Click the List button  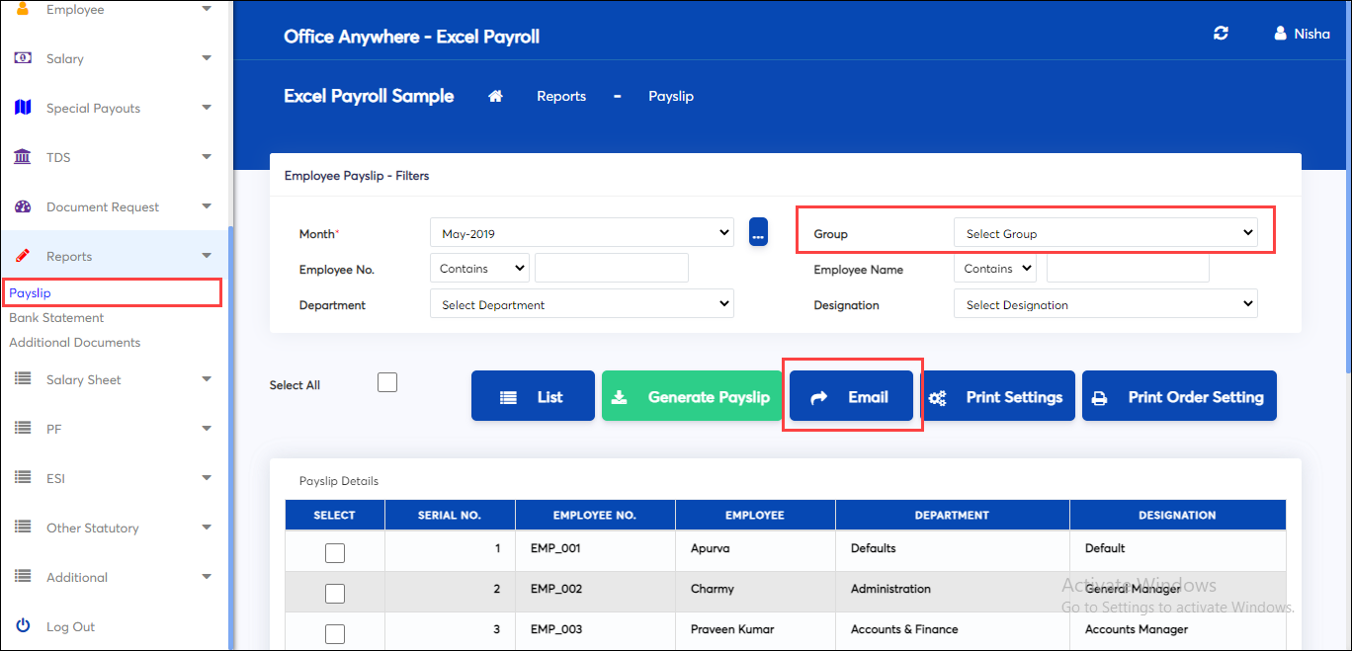(533, 396)
